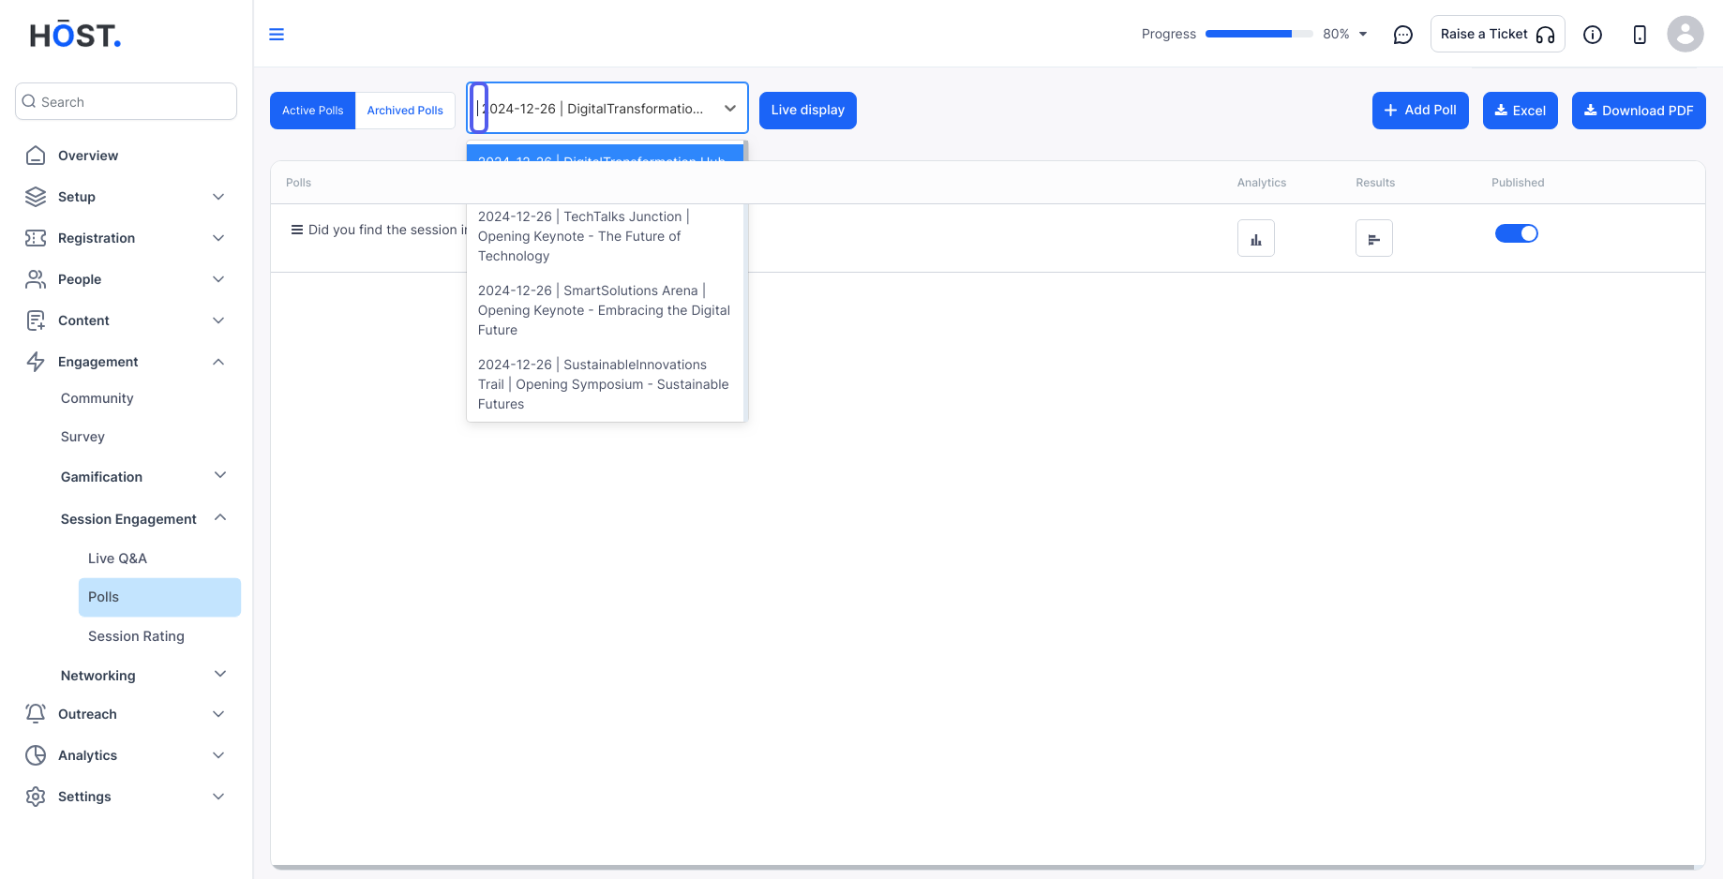Open the chat messages icon
This screenshot has height=879, width=1723.
[x=1403, y=35]
